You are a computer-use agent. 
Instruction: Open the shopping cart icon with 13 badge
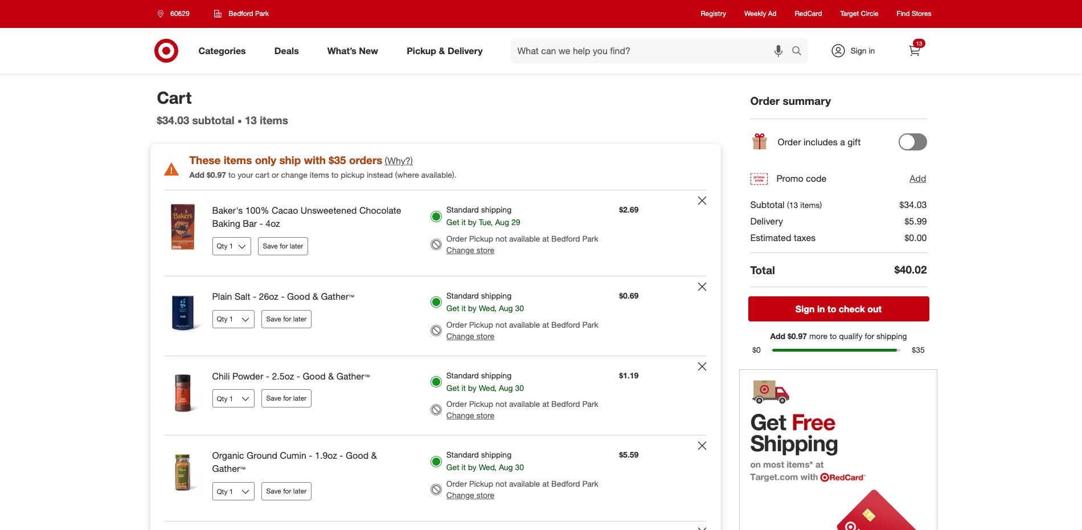point(916,49)
